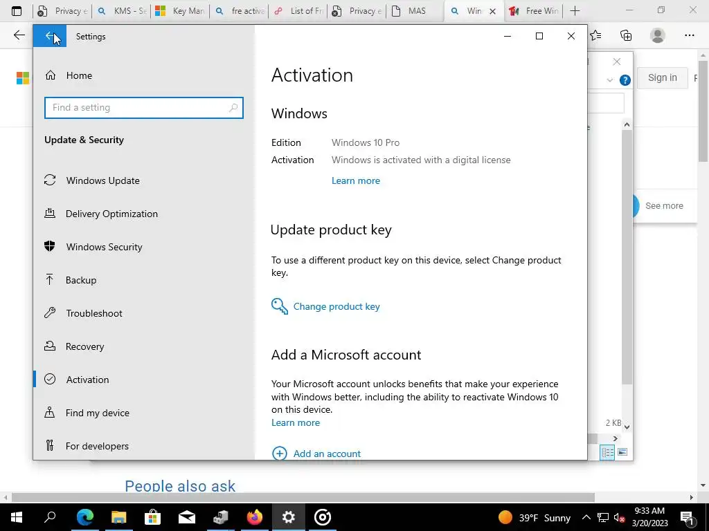Click the Find my device person icon
The width and height of the screenshot is (709, 531).
click(50, 412)
